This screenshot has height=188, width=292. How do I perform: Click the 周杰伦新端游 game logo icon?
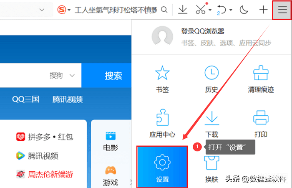[x=20, y=174]
